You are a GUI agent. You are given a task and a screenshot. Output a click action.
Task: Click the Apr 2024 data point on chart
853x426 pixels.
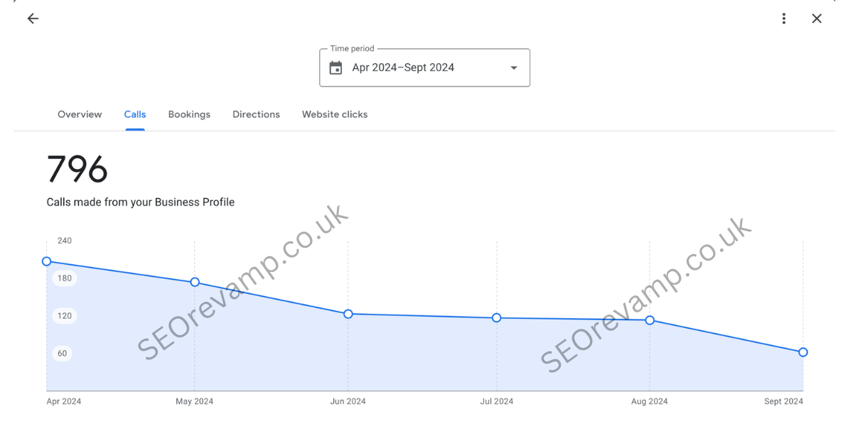(47, 261)
